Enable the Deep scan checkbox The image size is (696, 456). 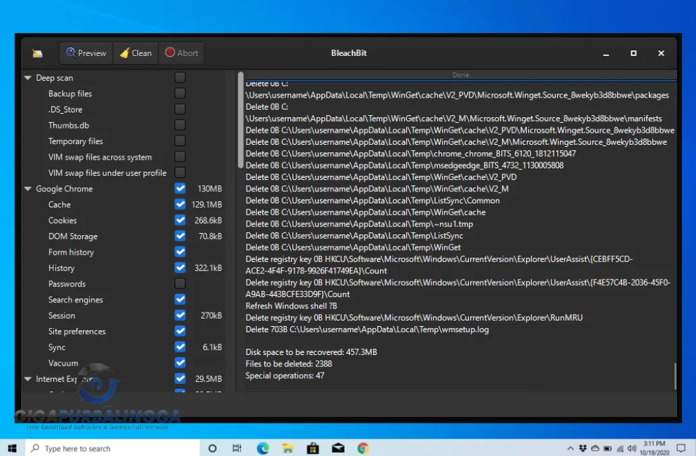coord(180,77)
